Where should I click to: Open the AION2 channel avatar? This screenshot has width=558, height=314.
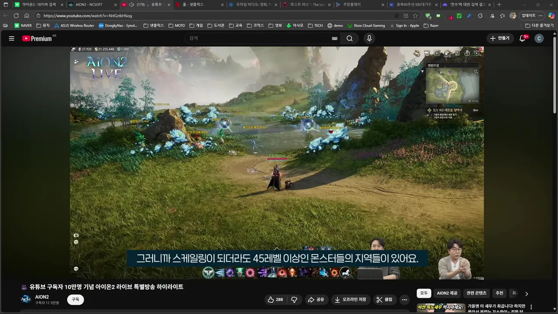click(x=26, y=300)
